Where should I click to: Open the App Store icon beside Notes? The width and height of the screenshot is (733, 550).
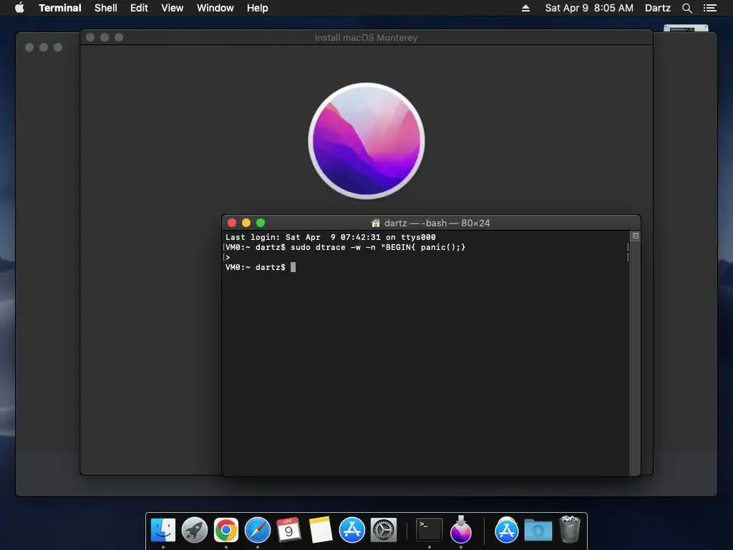[351, 530]
